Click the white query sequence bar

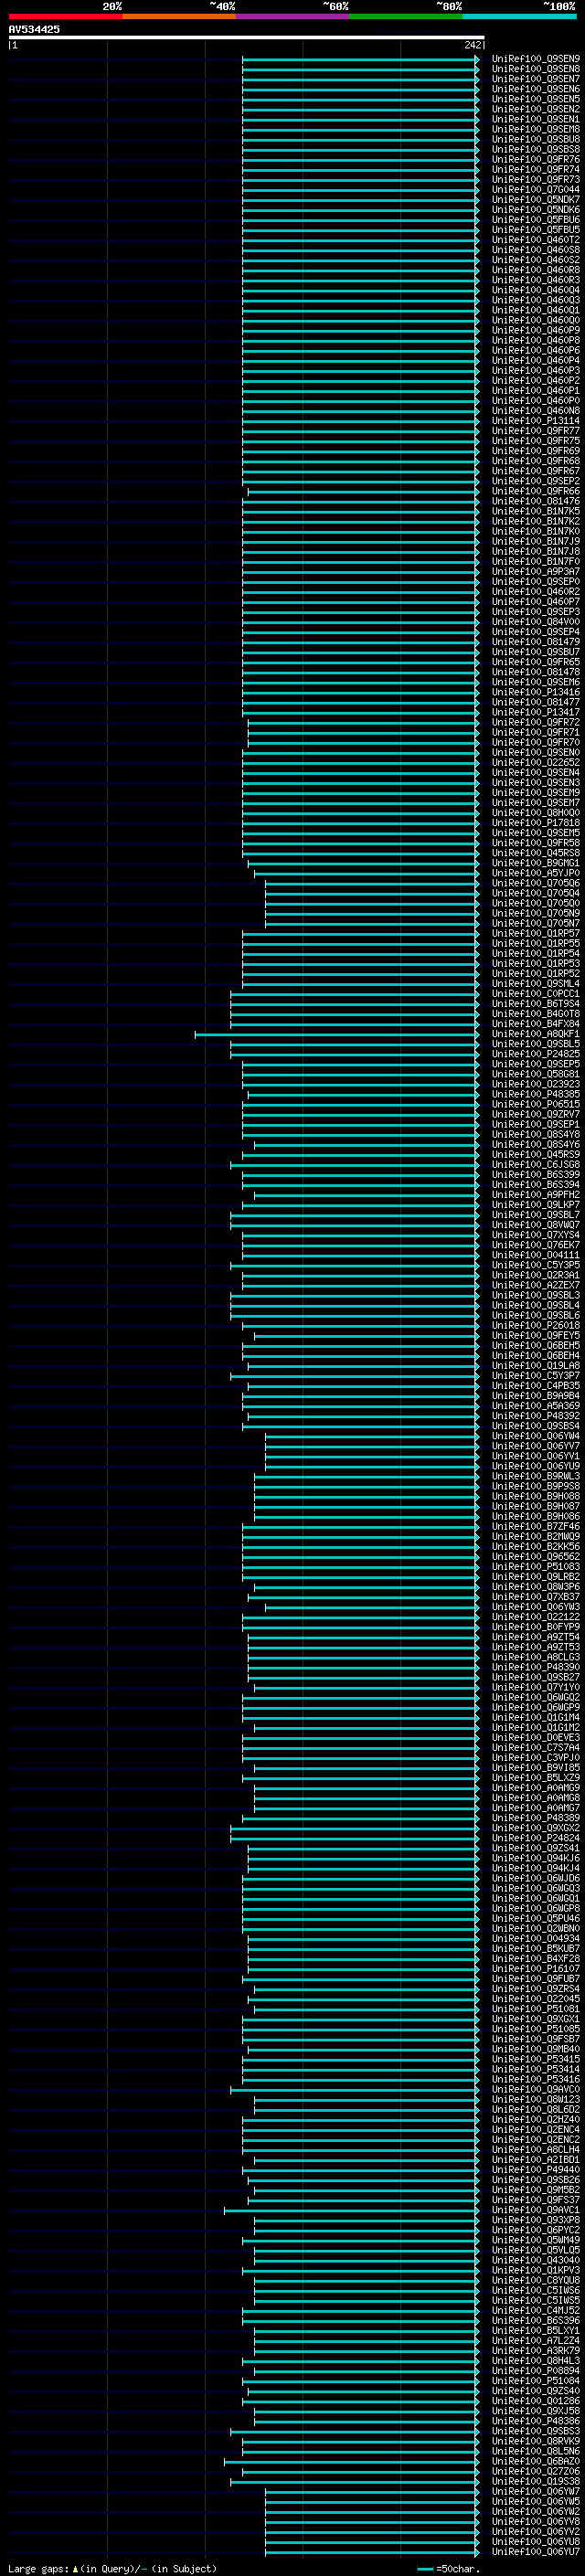[x=246, y=37]
